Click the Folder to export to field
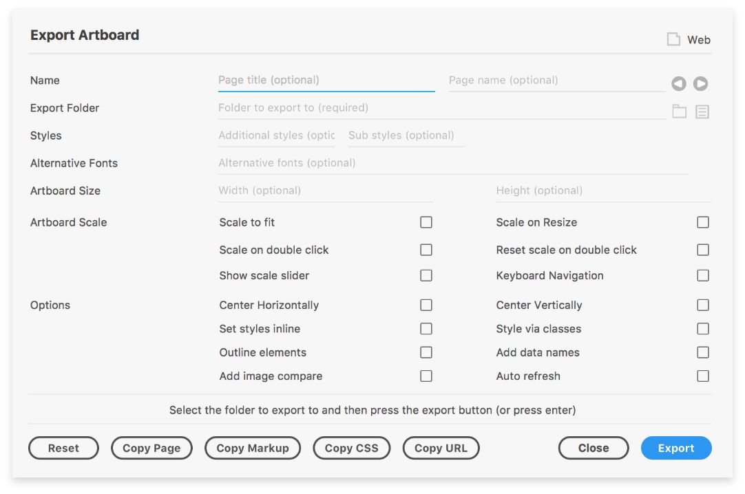Image resolution: width=745 pixels, height=494 pixels. click(441, 108)
